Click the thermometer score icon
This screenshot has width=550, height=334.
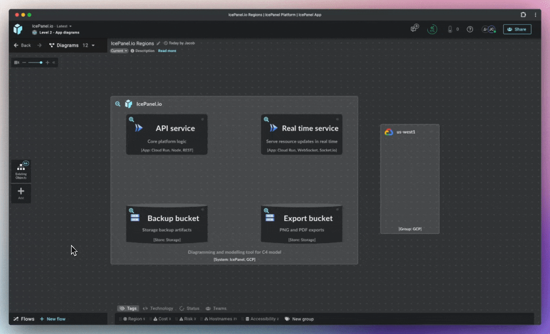pos(450,29)
